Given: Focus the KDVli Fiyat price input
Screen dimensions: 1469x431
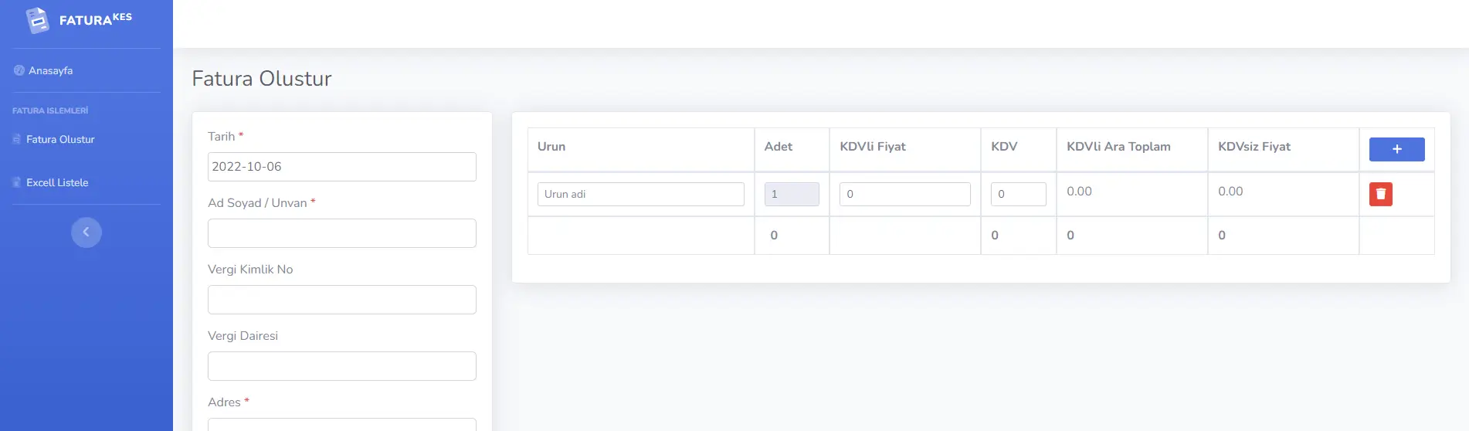Looking at the screenshot, I should 904,194.
